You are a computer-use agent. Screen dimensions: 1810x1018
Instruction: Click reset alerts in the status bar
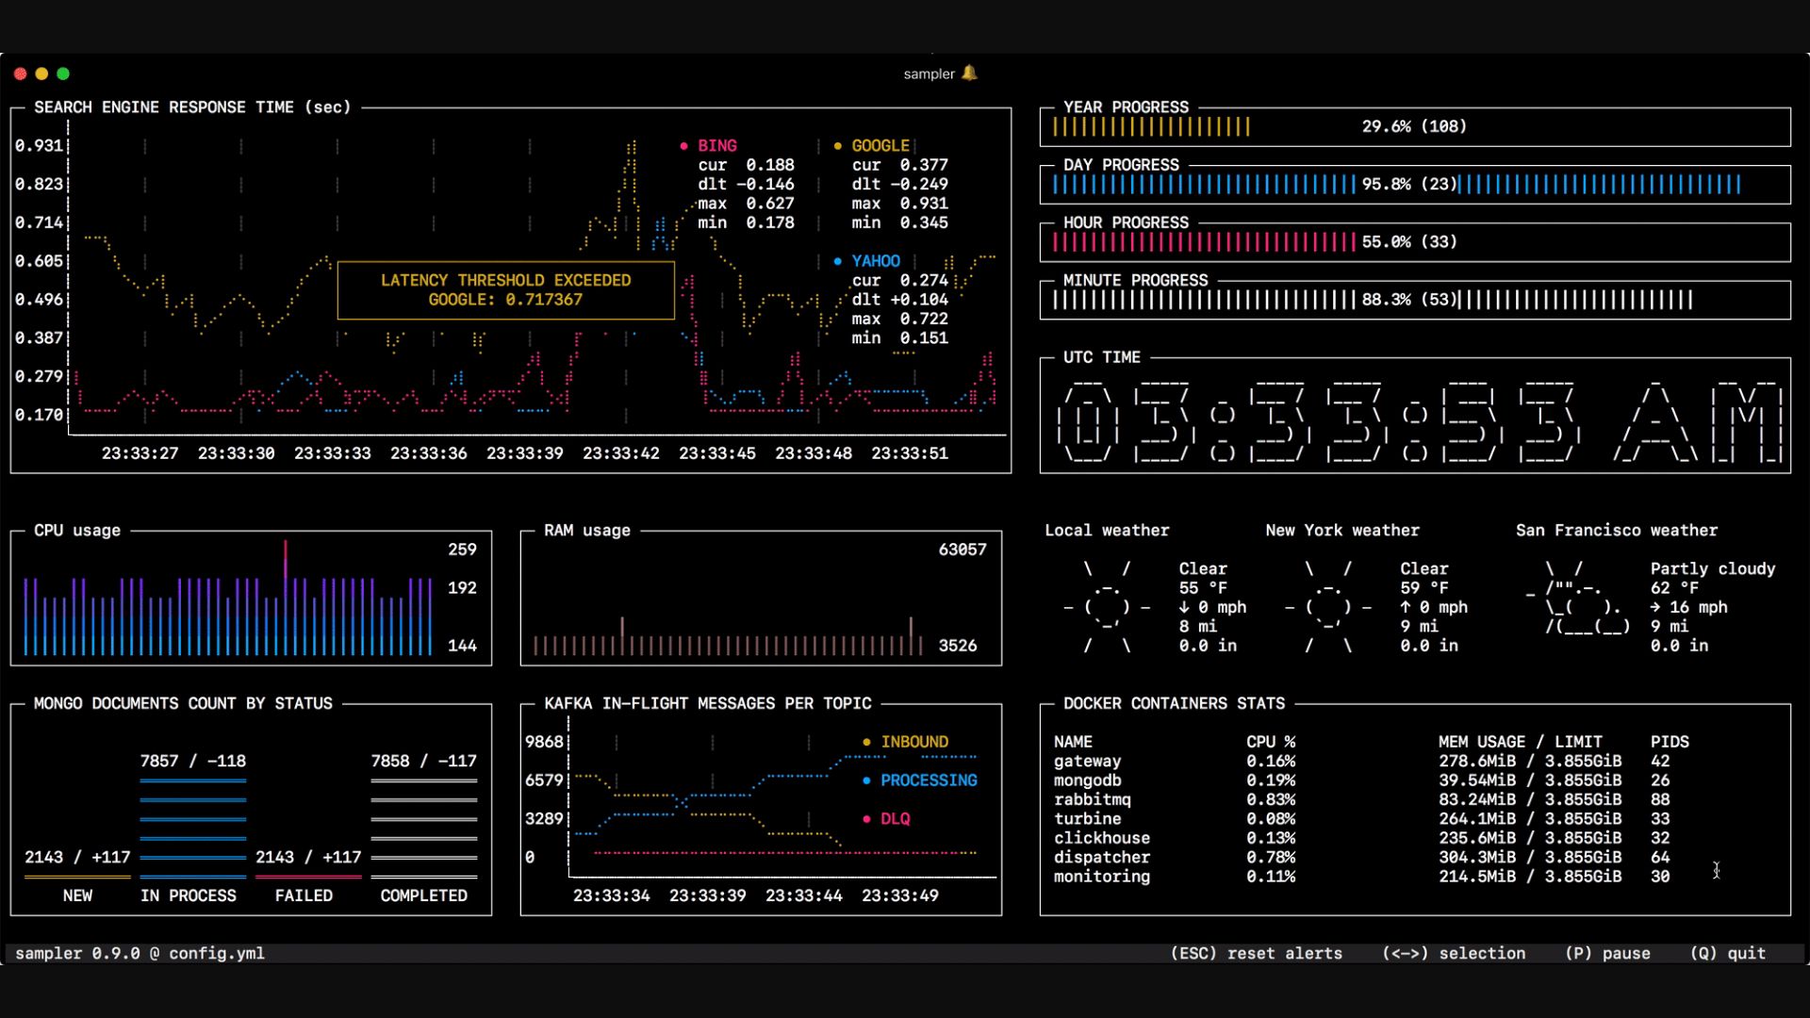coord(1258,953)
